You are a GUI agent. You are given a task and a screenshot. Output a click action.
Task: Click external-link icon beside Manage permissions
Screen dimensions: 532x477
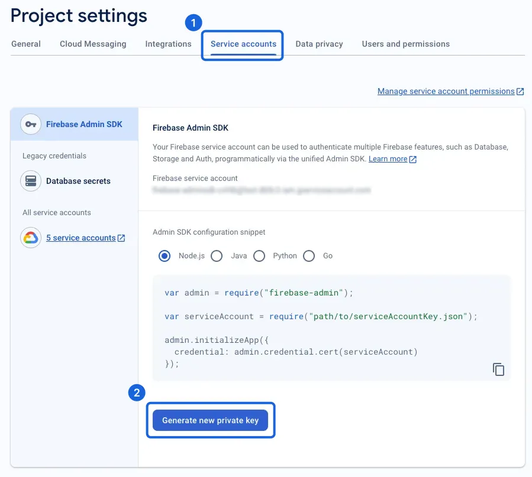click(x=520, y=92)
